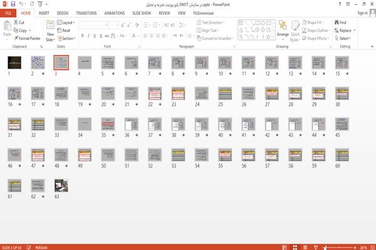Viewport: 376px width, 250px height.
Task: Open the Text Direction dropdown
Action: [x=211, y=23]
